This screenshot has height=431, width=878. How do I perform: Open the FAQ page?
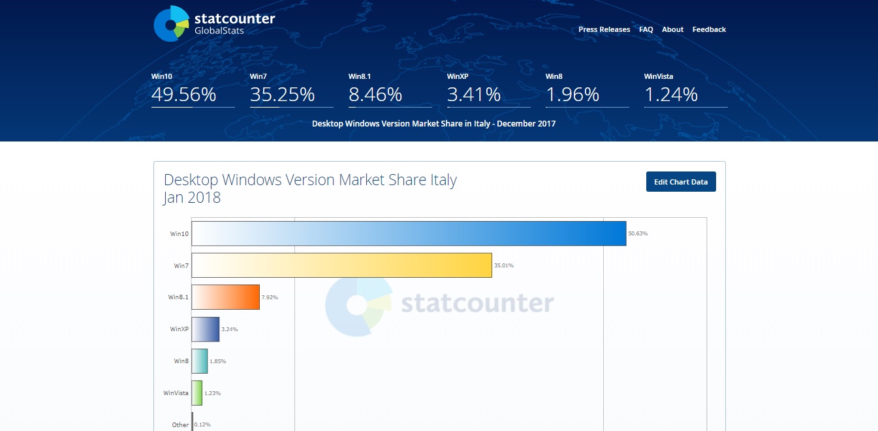(646, 29)
